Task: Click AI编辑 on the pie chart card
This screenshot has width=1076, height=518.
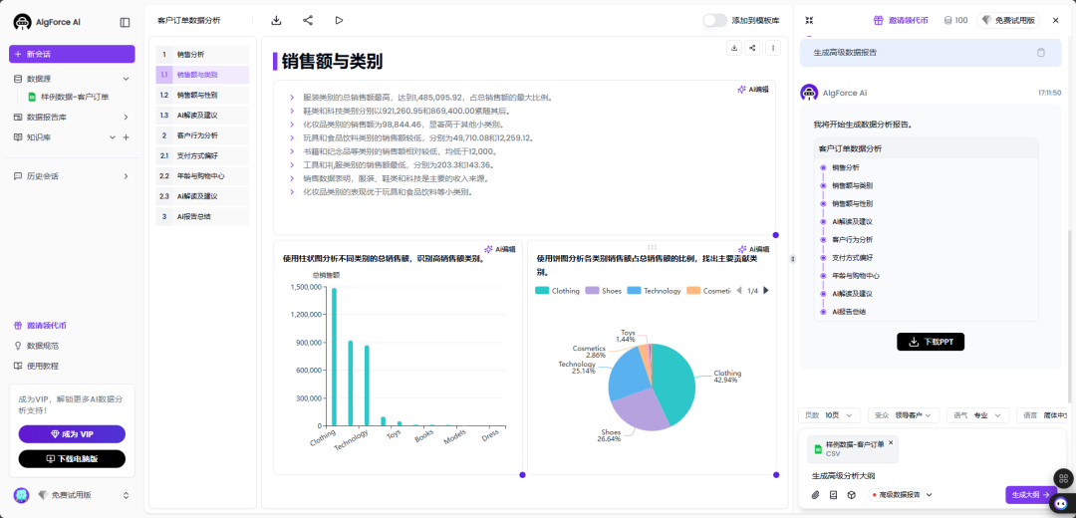Action: (x=753, y=249)
